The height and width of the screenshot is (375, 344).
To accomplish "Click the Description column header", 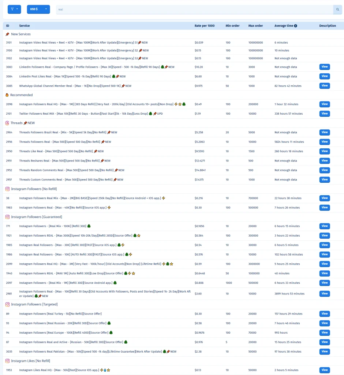I will click(328, 26).
